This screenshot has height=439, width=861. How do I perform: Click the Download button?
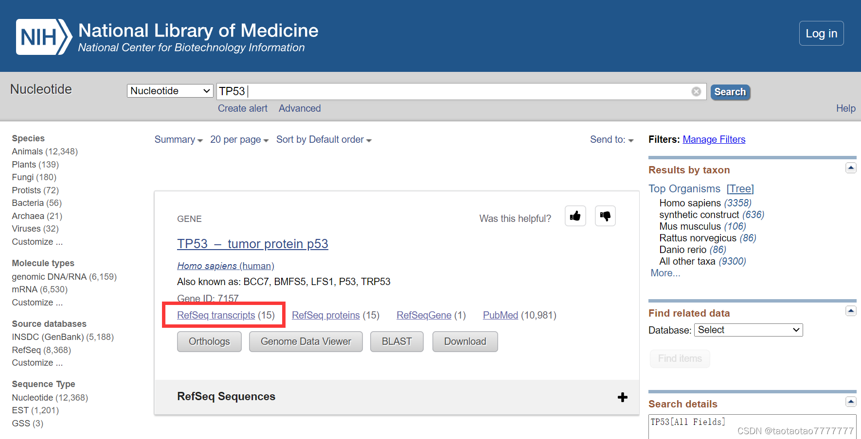point(465,341)
